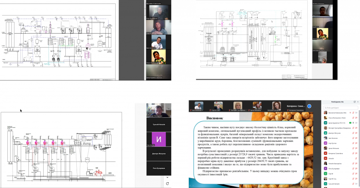Click video-off icon in Ігор Кустов's list row
Image resolution: width=360 pixels, height=188 pixels.
(x=356, y=143)
